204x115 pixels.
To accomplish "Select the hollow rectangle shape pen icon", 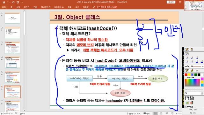I will click(192, 62).
